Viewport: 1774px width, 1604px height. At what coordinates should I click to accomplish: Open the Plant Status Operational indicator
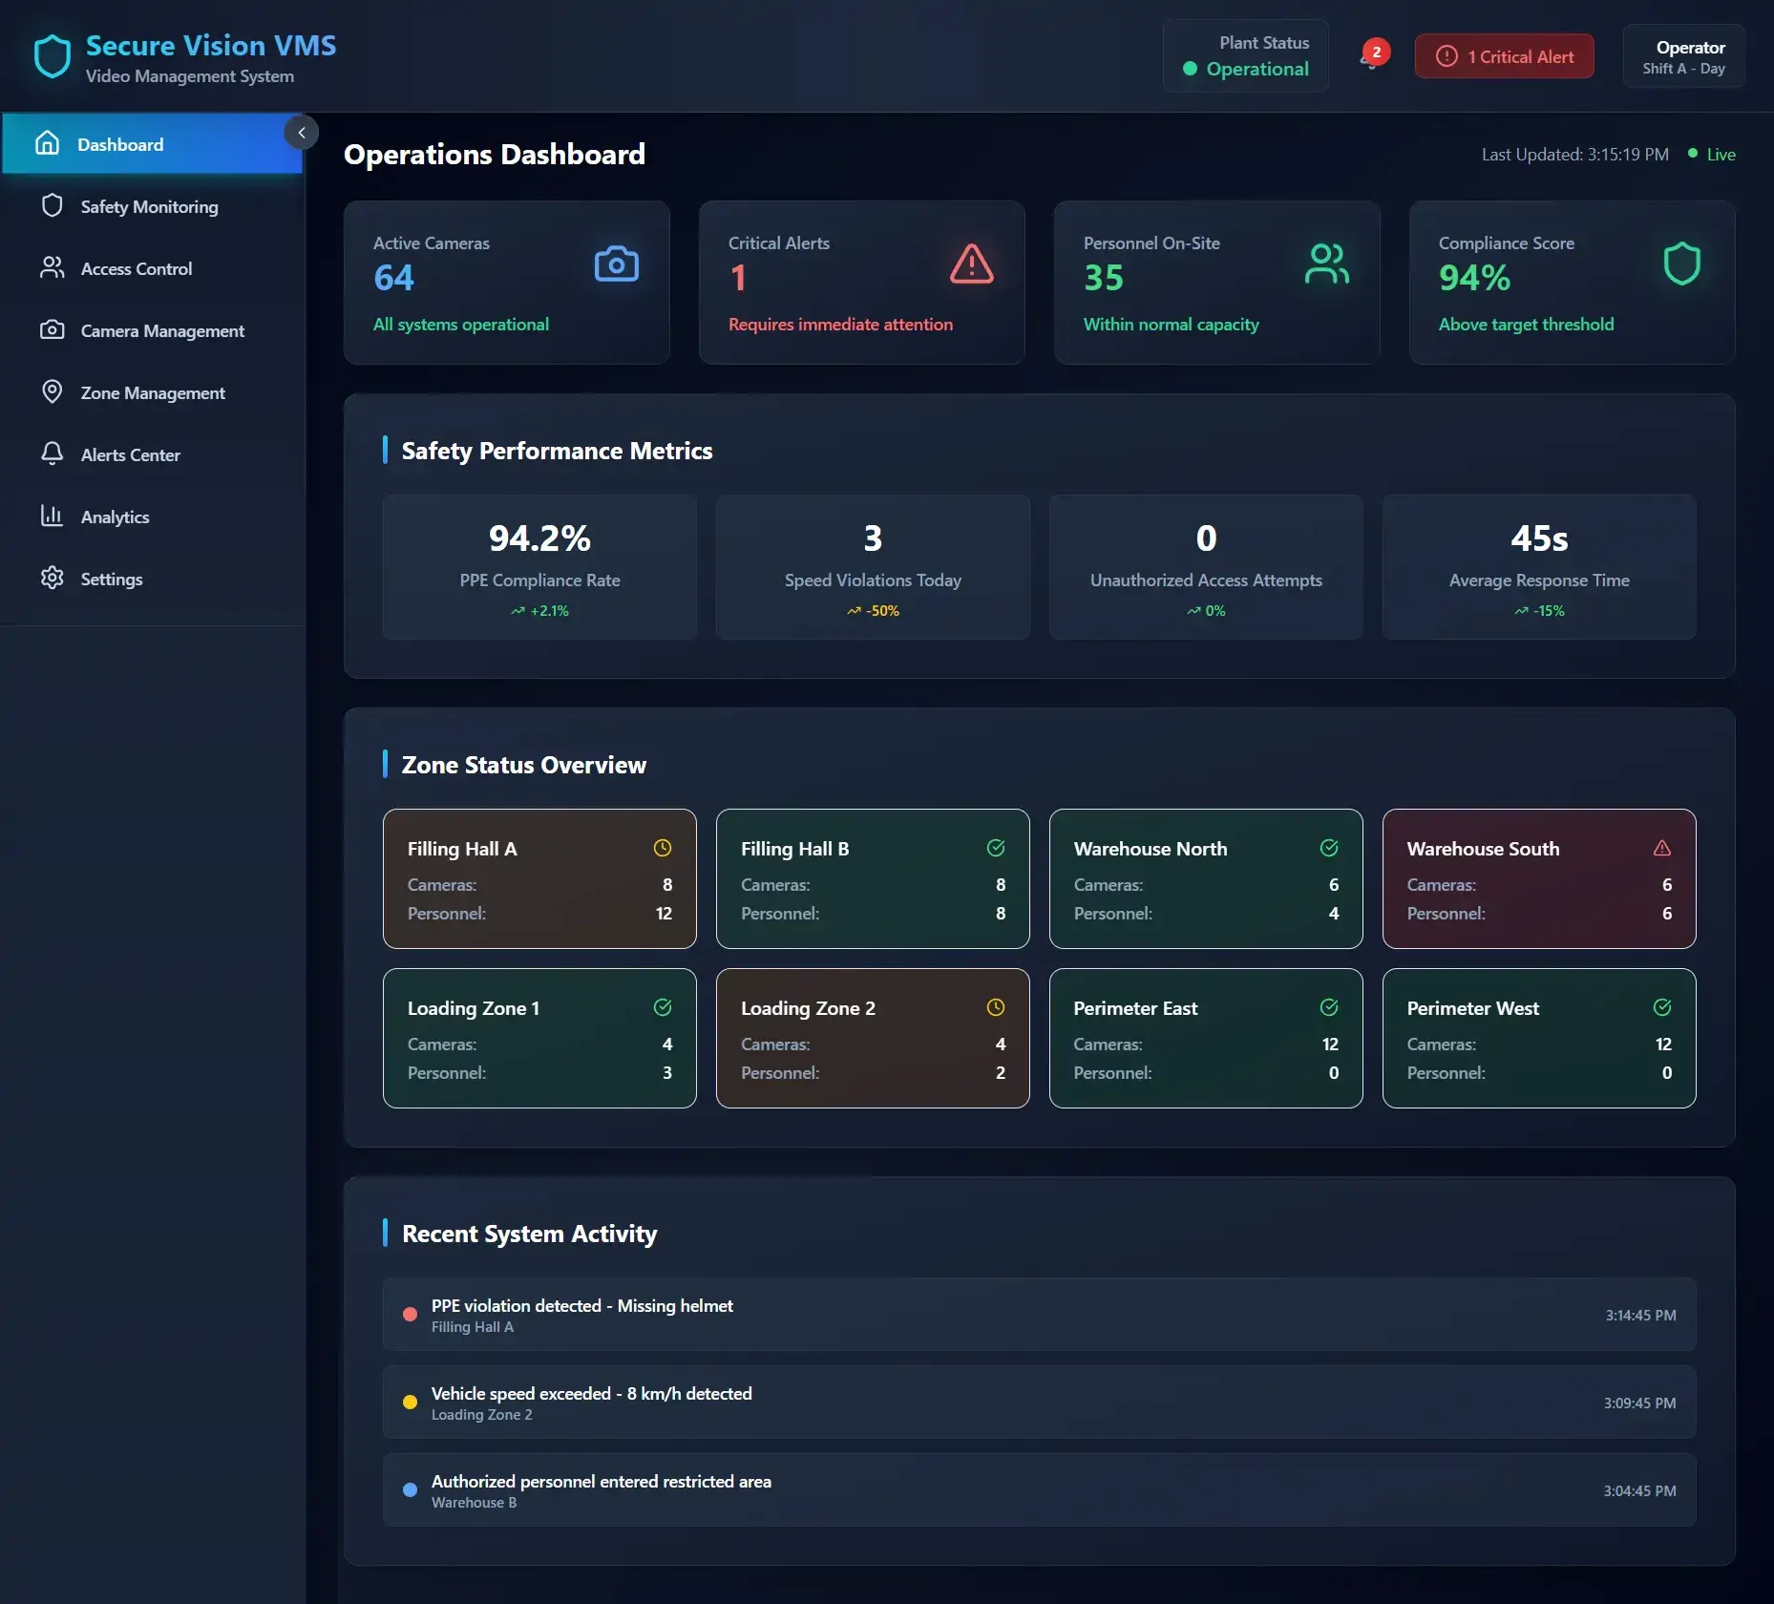click(x=1245, y=56)
